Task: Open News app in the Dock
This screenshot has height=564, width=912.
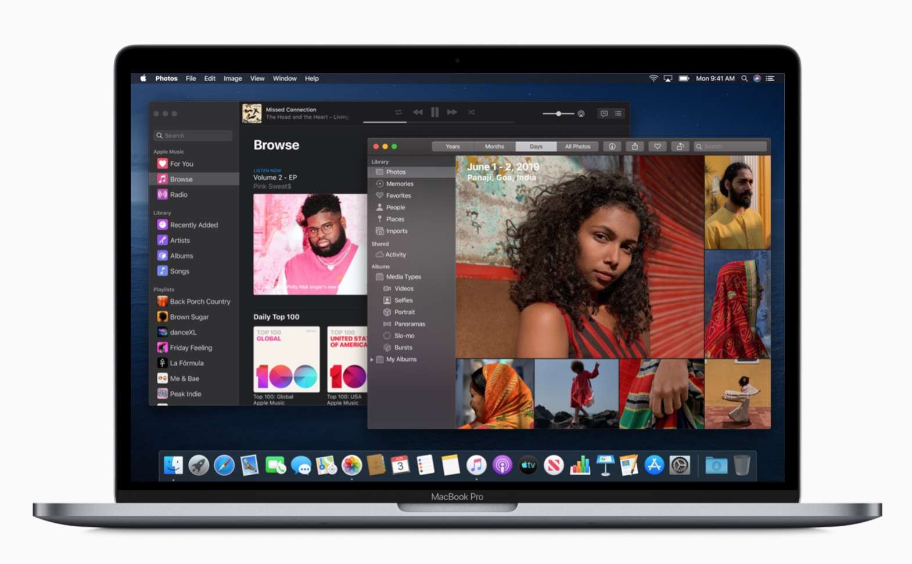Action: coord(553,465)
